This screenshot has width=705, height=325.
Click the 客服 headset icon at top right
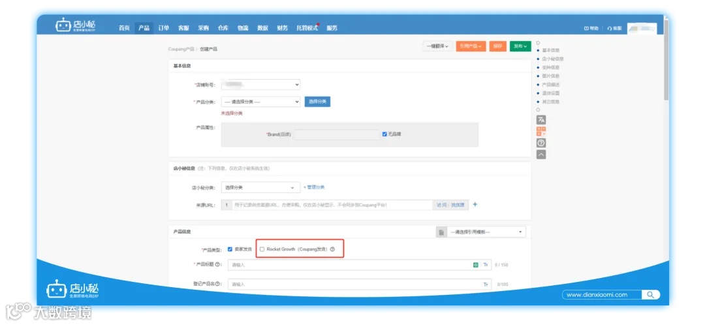click(x=610, y=28)
